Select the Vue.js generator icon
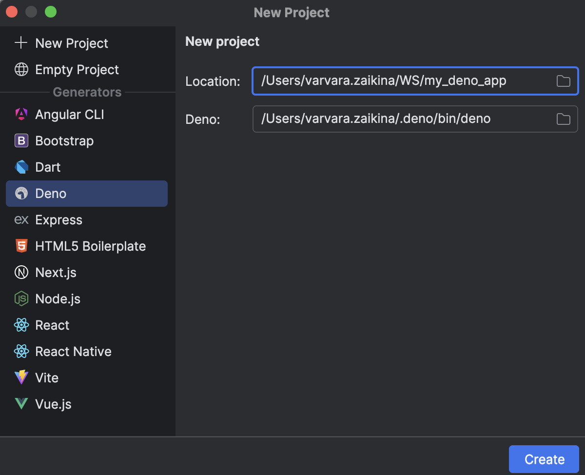This screenshot has width=585, height=475. point(21,404)
